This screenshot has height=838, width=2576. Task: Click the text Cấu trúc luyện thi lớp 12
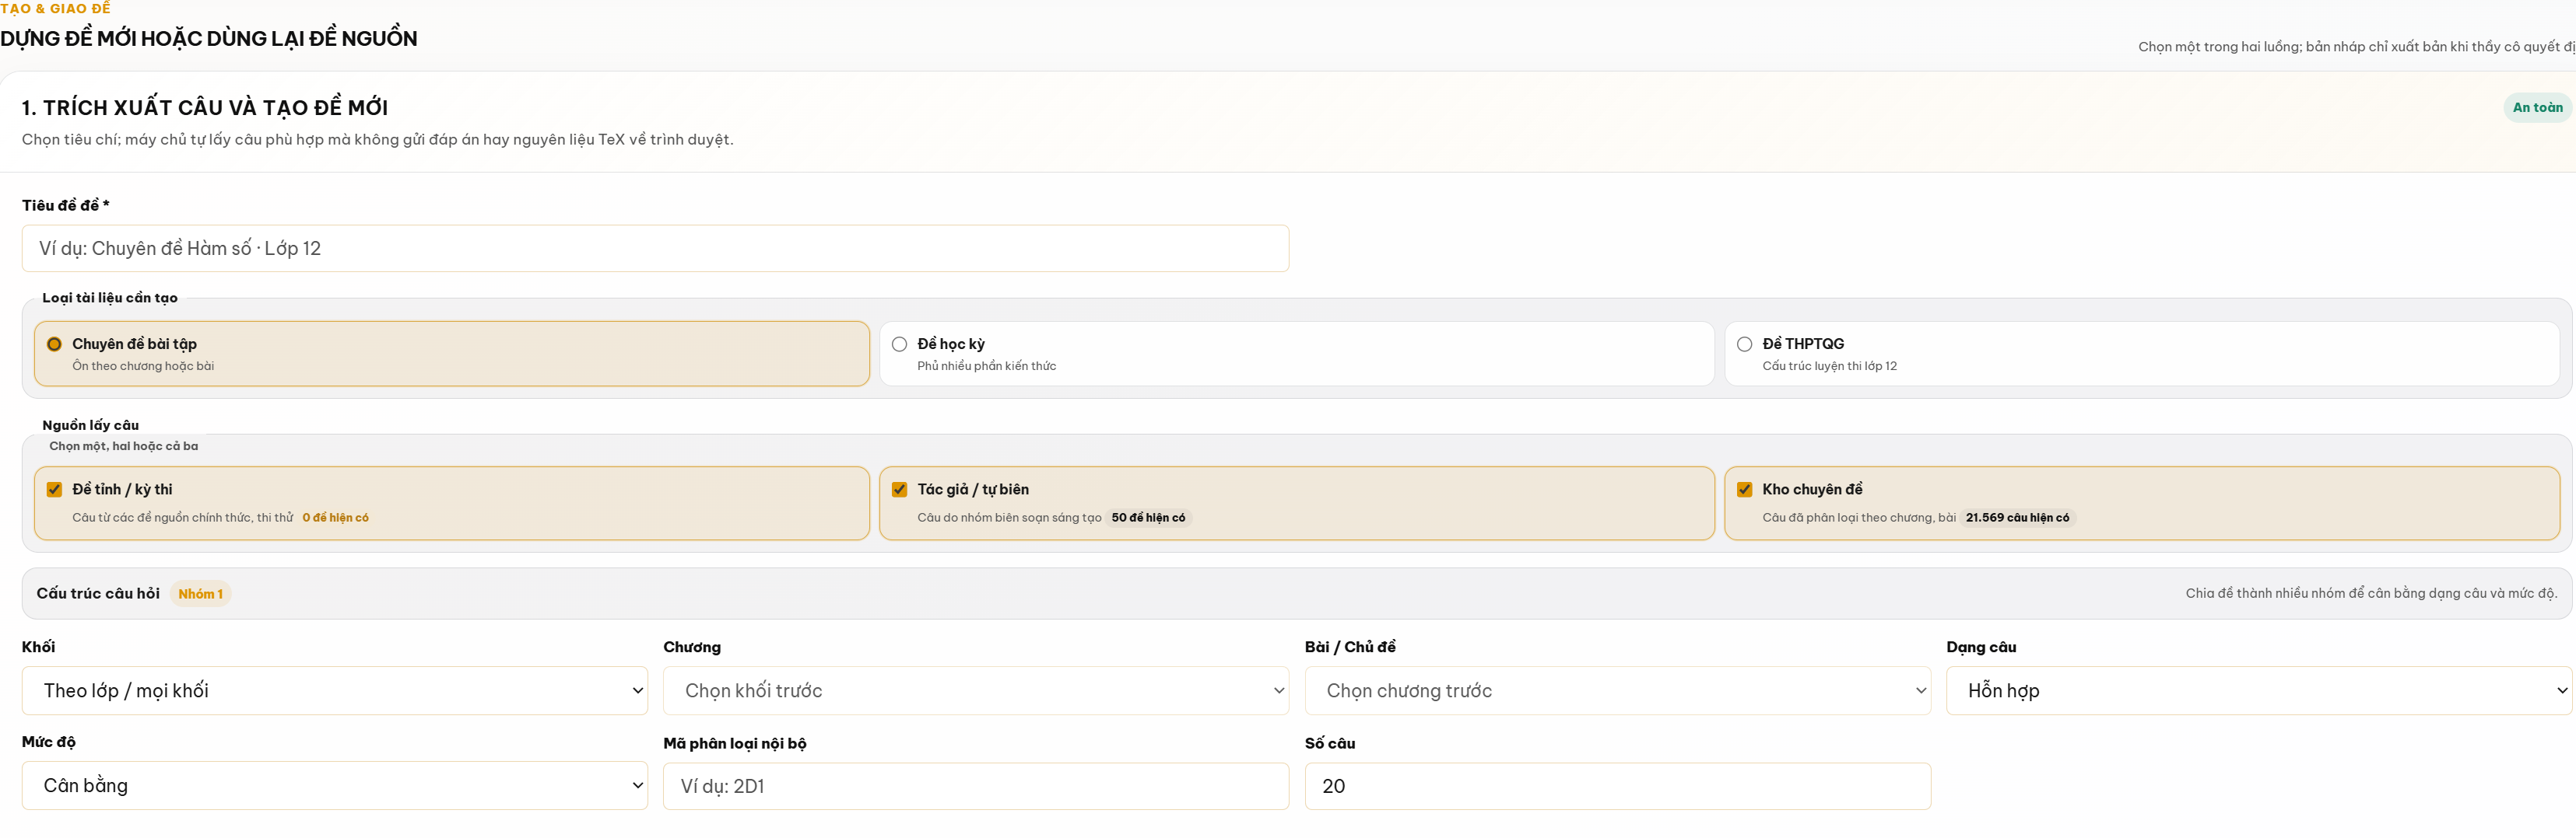pyautogui.click(x=1829, y=365)
